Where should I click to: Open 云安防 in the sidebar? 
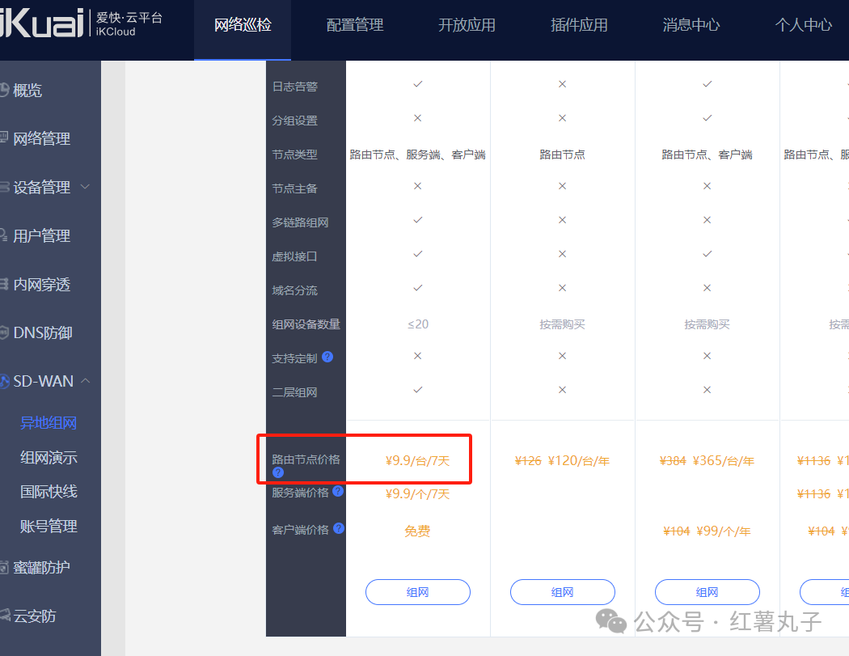click(35, 616)
